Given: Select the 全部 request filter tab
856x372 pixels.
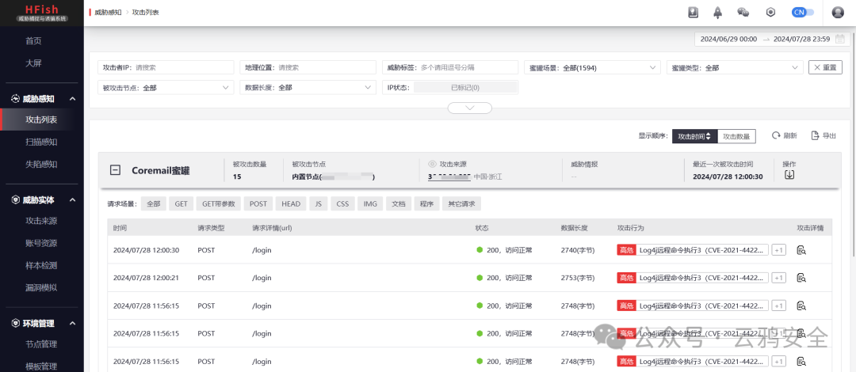Looking at the screenshot, I should point(154,204).
